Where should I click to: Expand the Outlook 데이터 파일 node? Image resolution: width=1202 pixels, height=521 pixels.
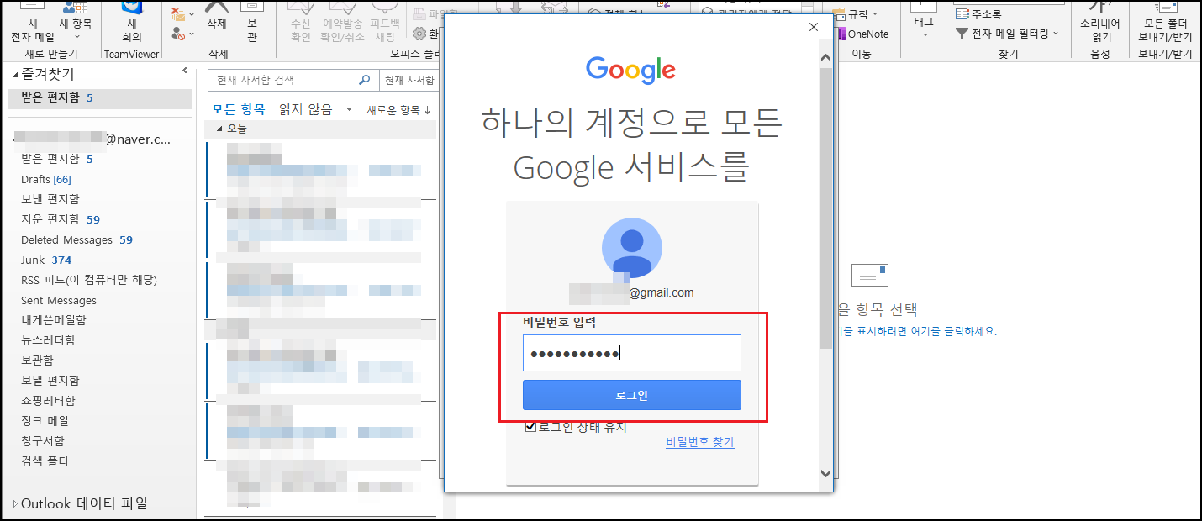14,504
